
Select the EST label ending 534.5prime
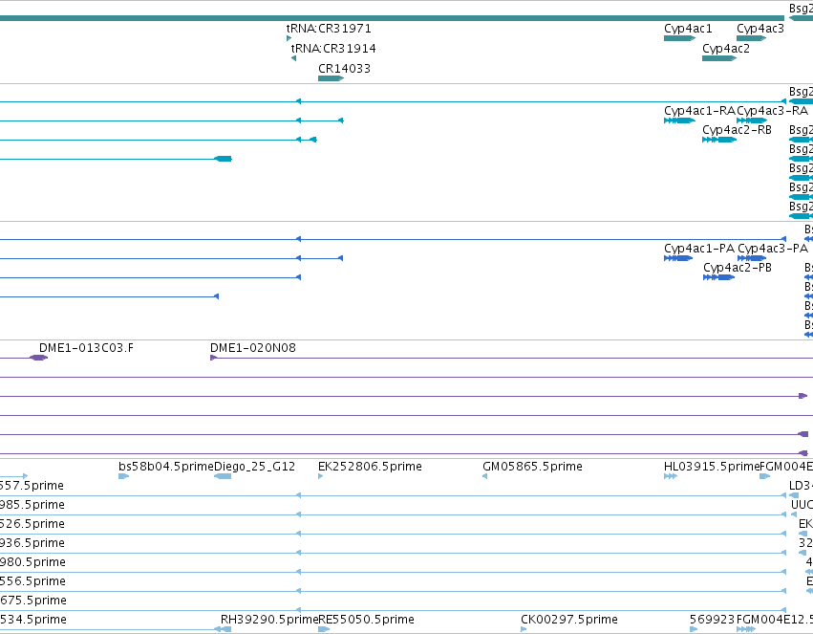click(33, 620)
